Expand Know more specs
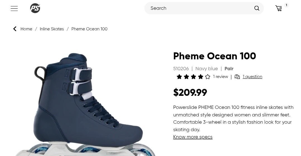This screenshot has height=156, width=301. [193, 137]
